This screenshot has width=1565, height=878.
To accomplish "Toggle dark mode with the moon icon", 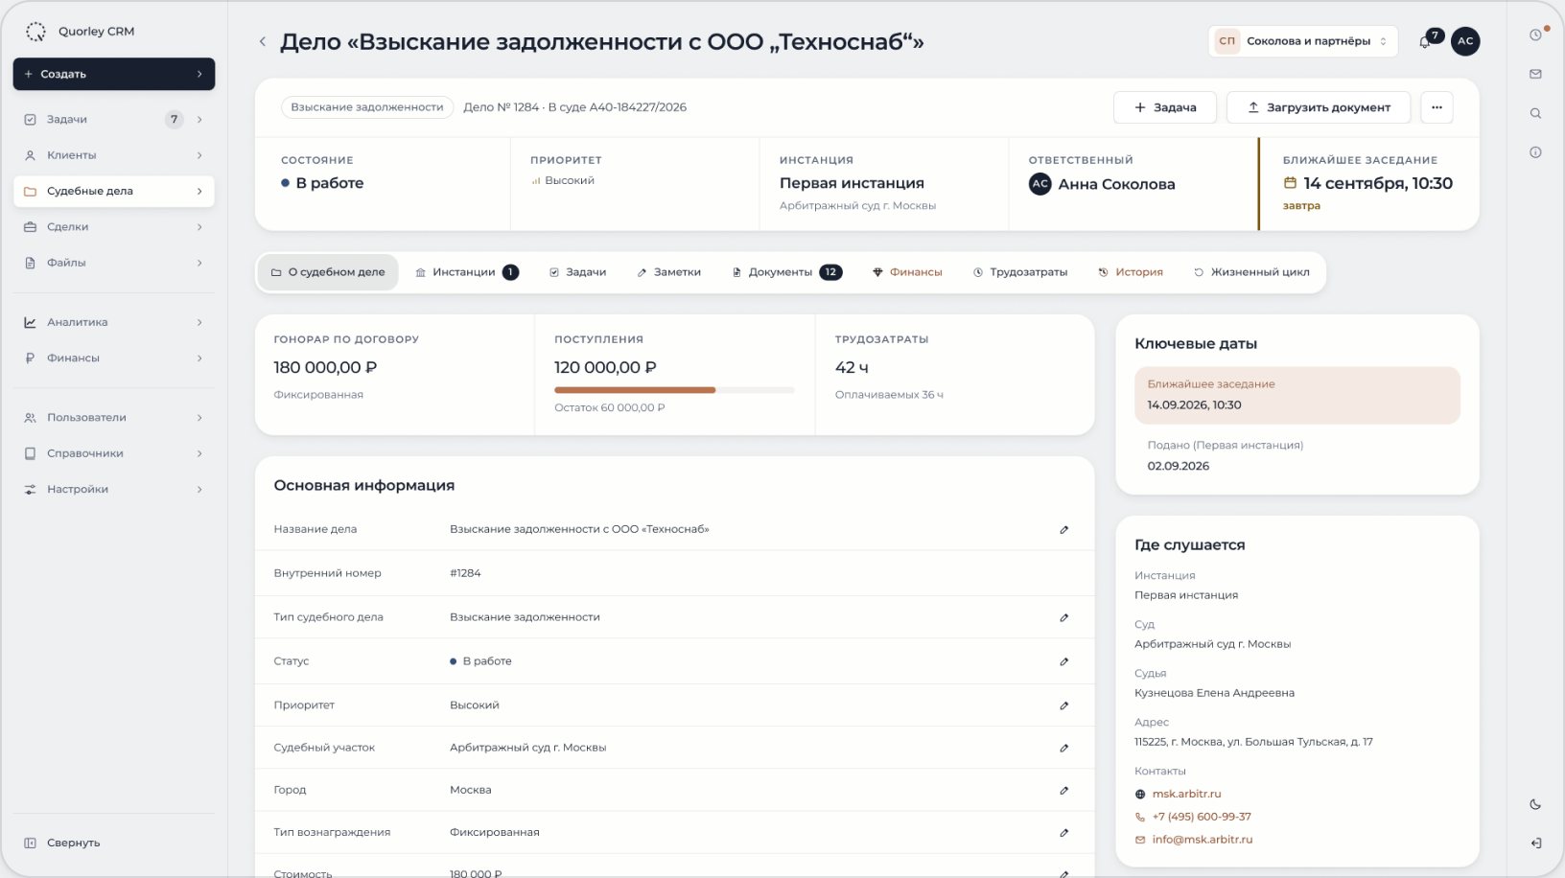I will 1535,804.
